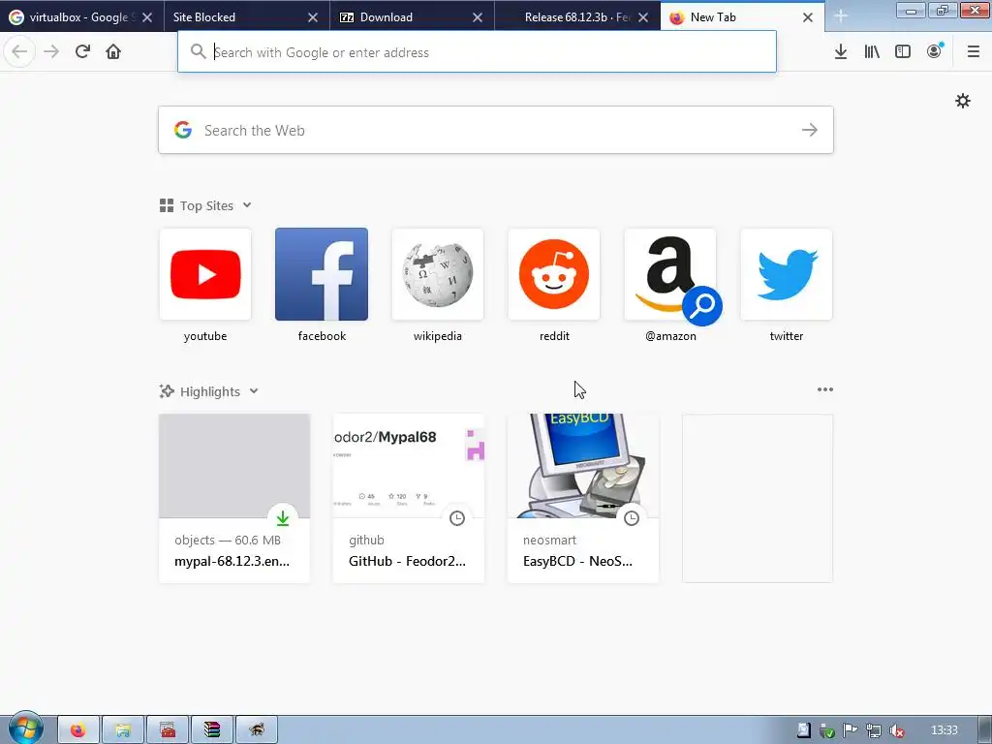Click the network tray icon
Image resolution: width=992 pixels, height=744 pixels.
874,730
